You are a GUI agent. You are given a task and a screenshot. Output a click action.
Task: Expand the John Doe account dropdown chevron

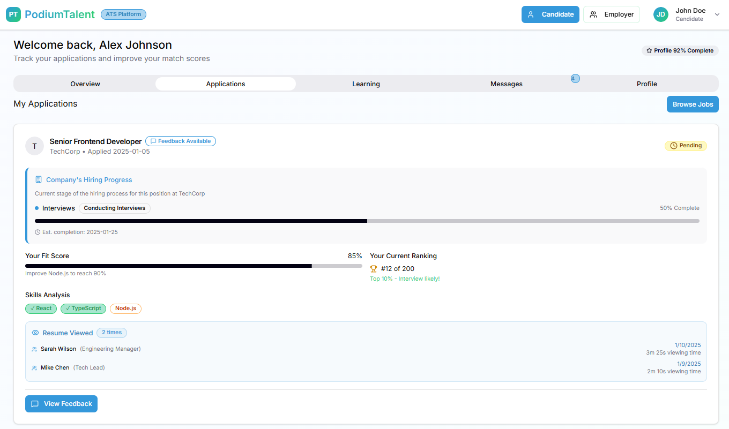(717, 14)
